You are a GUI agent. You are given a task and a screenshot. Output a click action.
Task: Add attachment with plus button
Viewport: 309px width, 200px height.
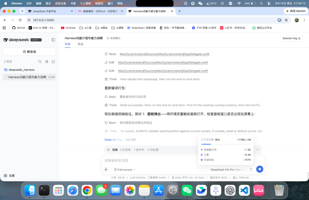pyautogui.click(x=106, y=169)
